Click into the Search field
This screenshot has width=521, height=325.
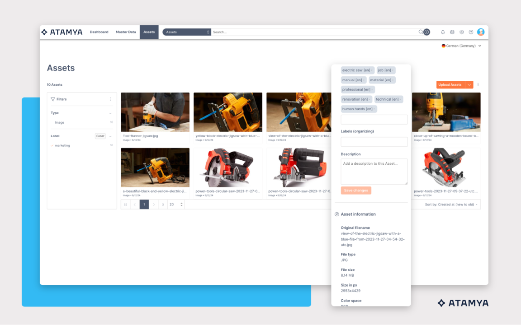[x=314, y=32]
